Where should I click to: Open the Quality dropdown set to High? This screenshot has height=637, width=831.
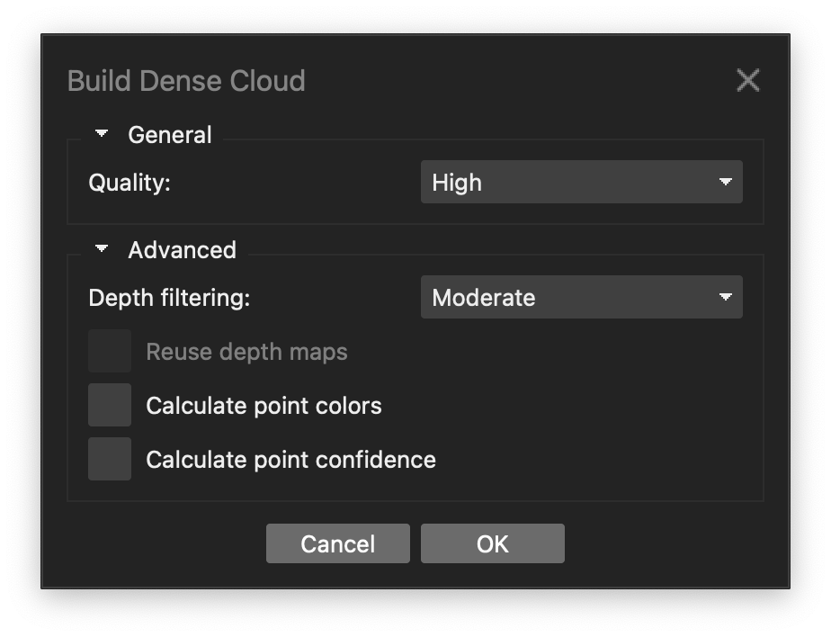pyautogui.click(x=581, y=182)
